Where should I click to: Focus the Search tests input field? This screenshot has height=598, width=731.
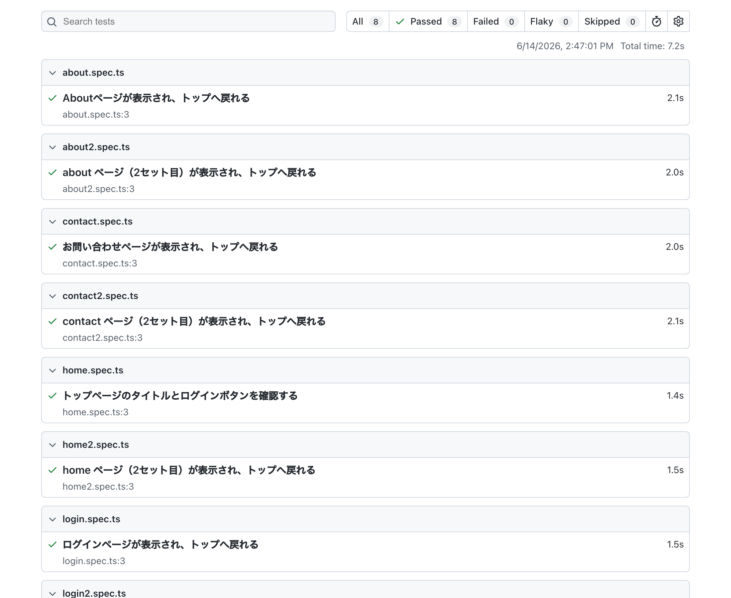[188, 21]
